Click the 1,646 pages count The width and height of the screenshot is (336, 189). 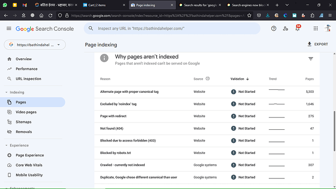(310, 104)
